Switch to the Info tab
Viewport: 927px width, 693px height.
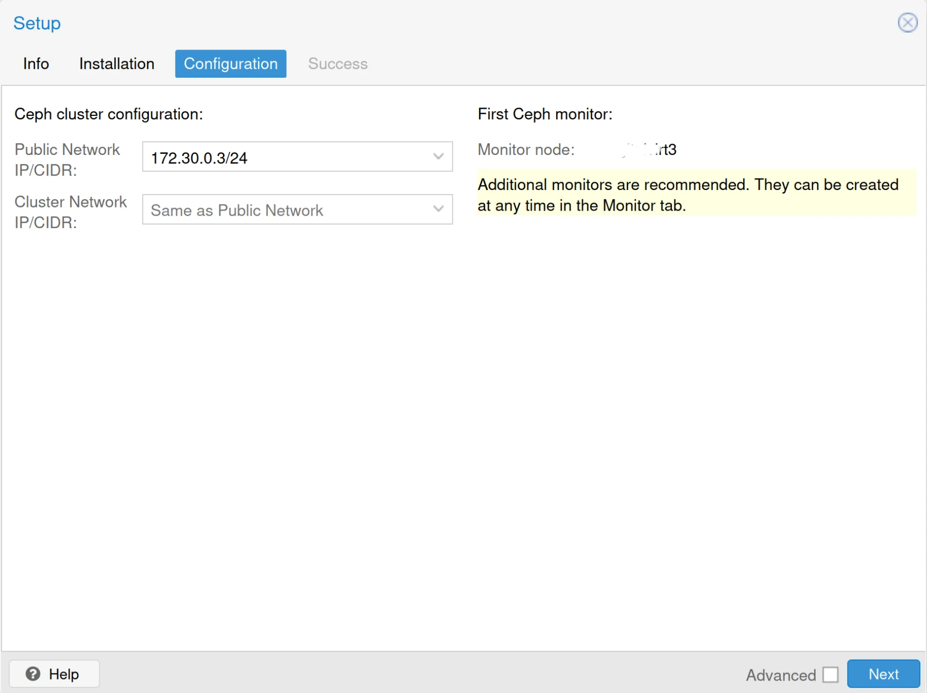coord(35,63)
